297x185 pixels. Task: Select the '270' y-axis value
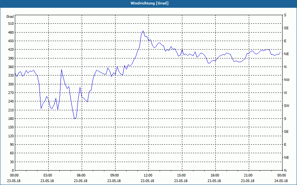pos(11,93)
